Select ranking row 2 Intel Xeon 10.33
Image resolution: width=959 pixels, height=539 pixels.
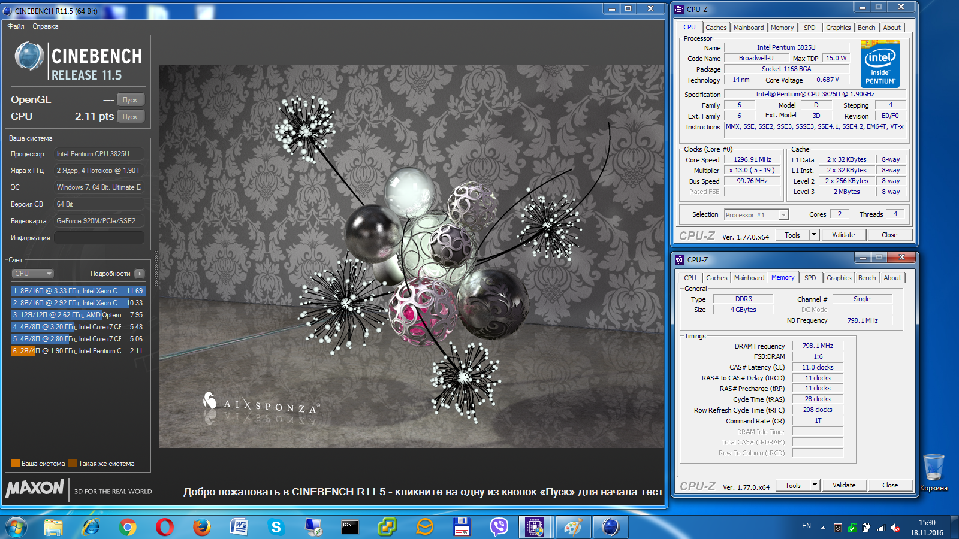coord(78,303)
